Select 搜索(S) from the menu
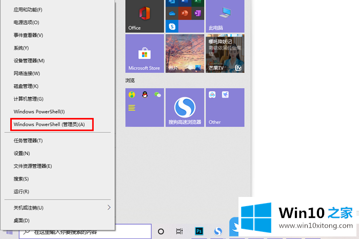The height and width of the screenshot is (239, 359). [x=57, y=179]
